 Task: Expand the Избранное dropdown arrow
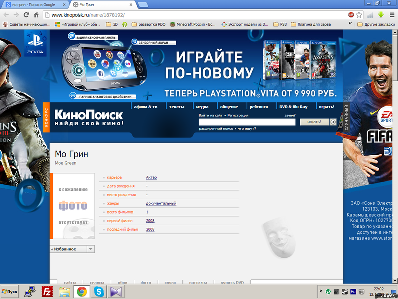pos(91,249)
